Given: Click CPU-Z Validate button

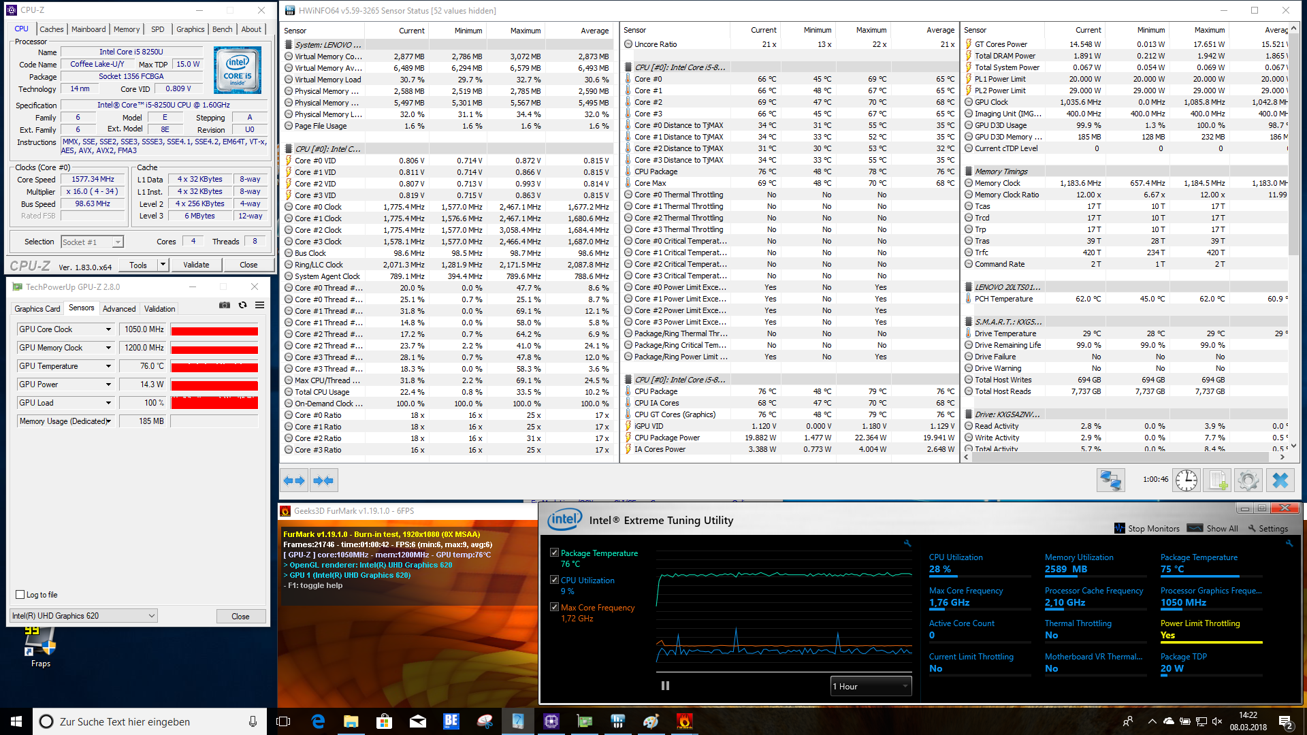Looking at the screenshot, I should pos(196,265).
